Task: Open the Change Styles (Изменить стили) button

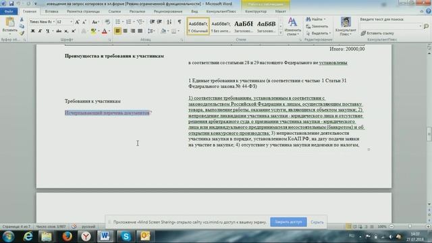Action: click(x=292, y=26)
